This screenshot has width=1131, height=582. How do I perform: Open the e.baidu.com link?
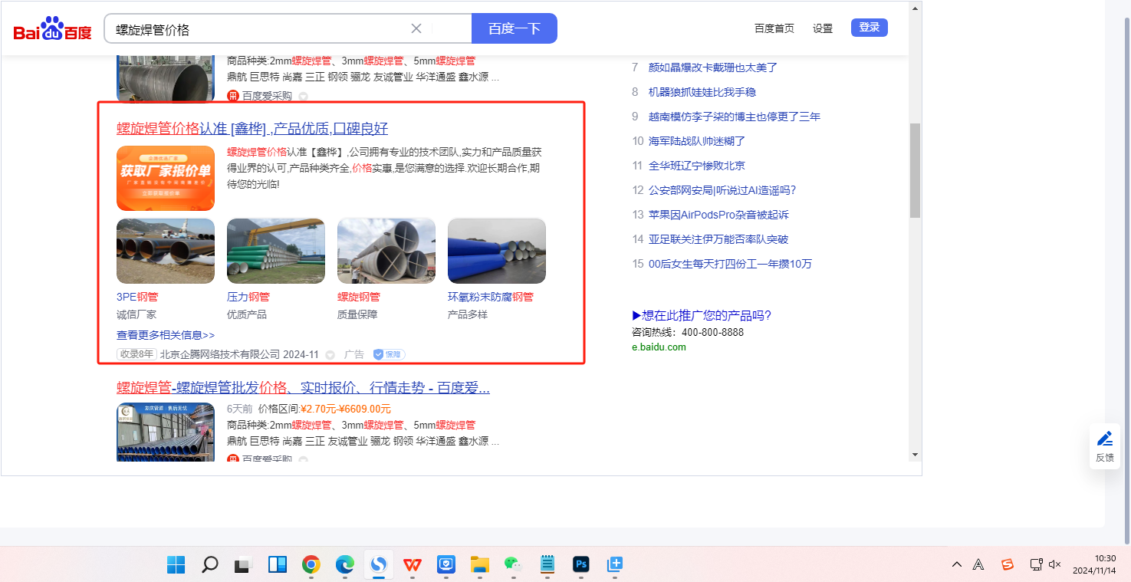(659, 347)
